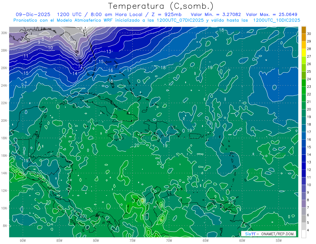Click the contour label "13" on the map

click(109, 51)
